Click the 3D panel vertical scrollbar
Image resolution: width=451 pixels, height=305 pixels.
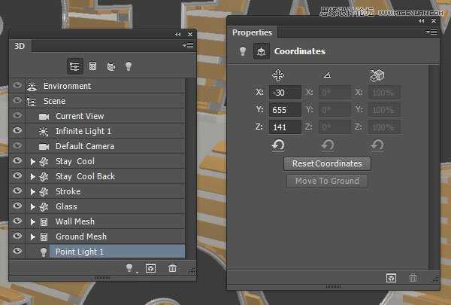tap(189, 168)
